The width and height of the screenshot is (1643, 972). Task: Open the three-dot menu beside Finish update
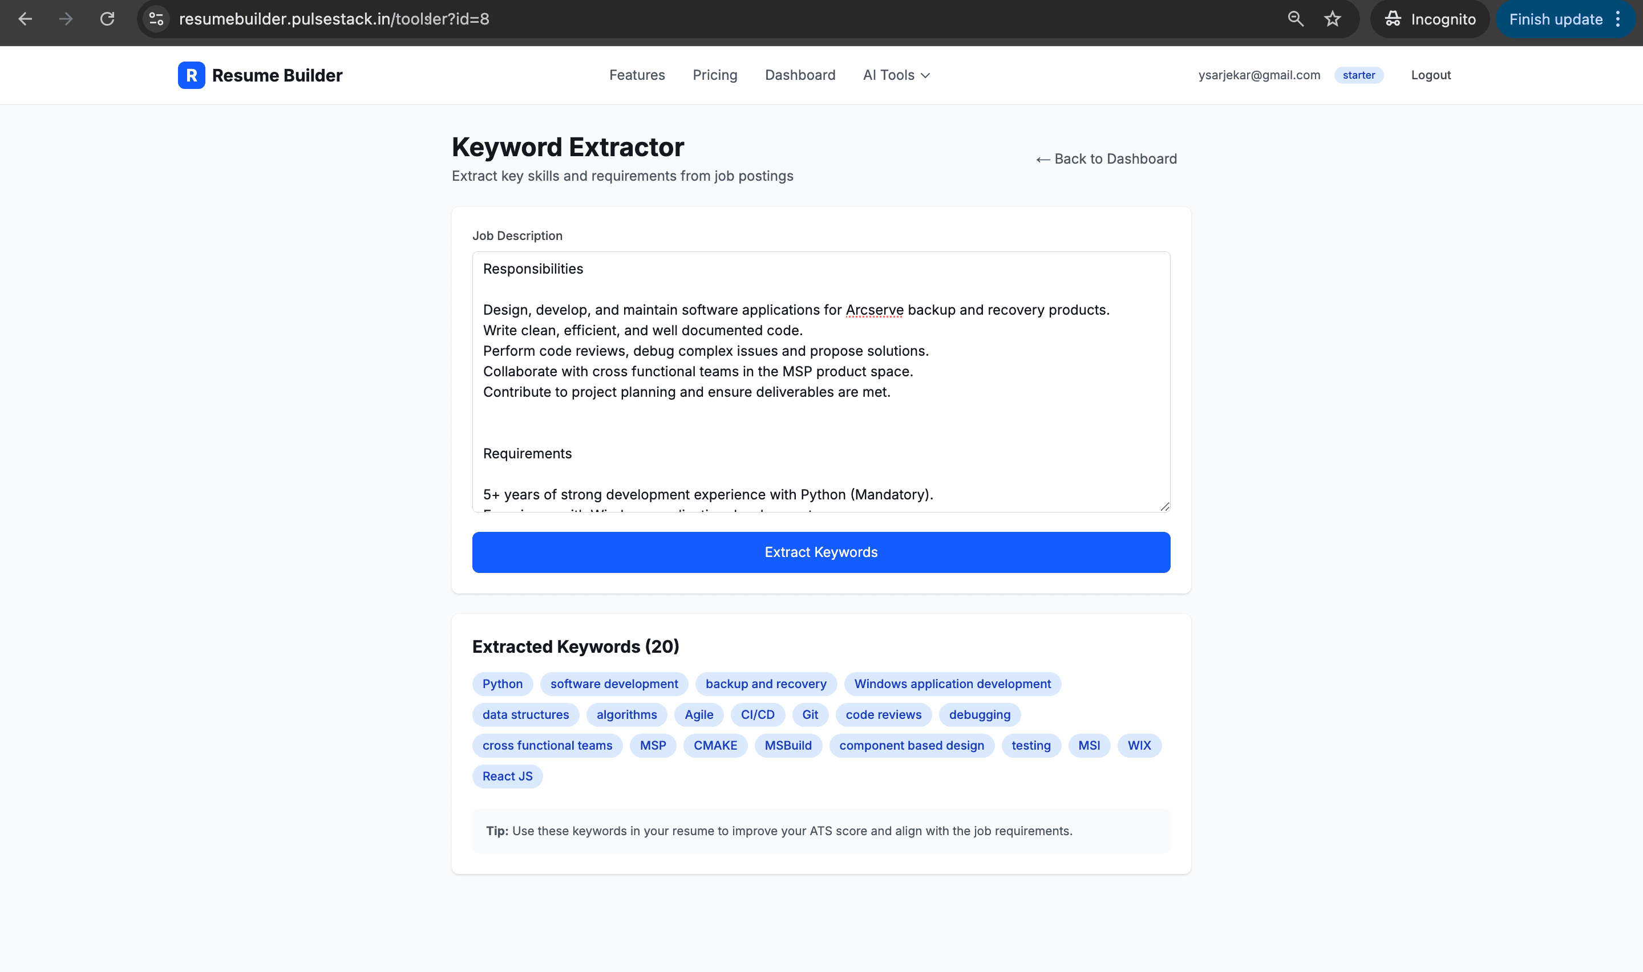click(x=1616, y=19)
